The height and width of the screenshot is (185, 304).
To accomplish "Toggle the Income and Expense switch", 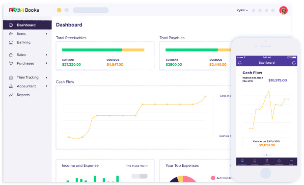I will 139,176.
